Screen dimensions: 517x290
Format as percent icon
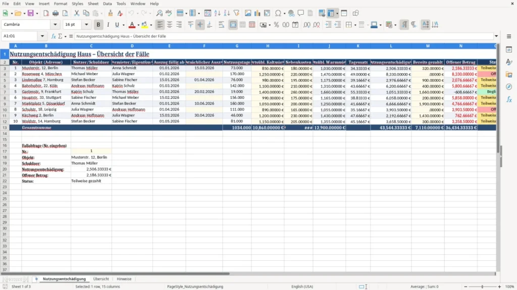(x=276, y=25)
